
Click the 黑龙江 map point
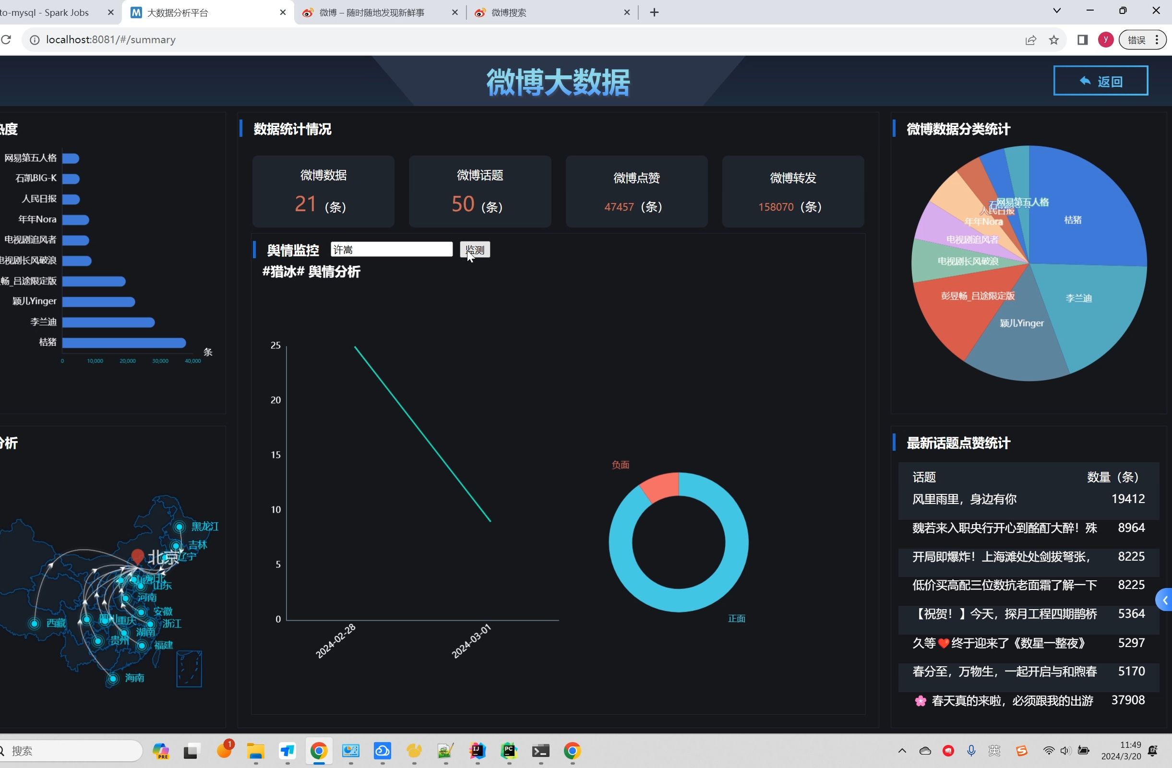pos(179,527)
